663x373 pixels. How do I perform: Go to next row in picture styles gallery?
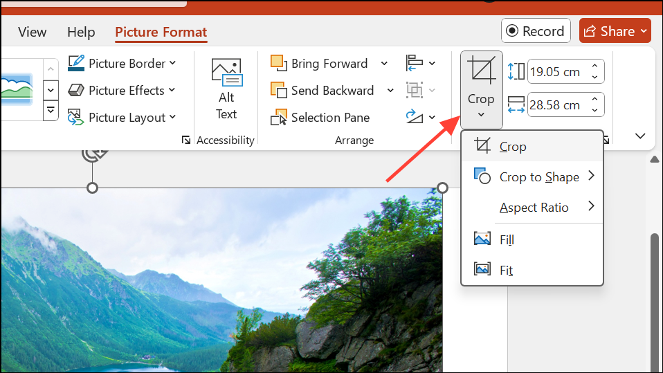pyautogui.click(x=51, y=90)
